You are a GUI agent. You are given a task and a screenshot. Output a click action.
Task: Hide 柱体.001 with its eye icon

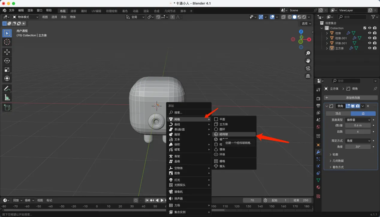tap(370, 38)
